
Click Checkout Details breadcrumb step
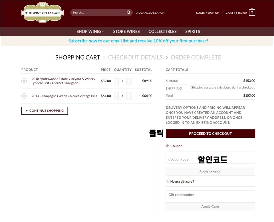(x=135, y=57)
